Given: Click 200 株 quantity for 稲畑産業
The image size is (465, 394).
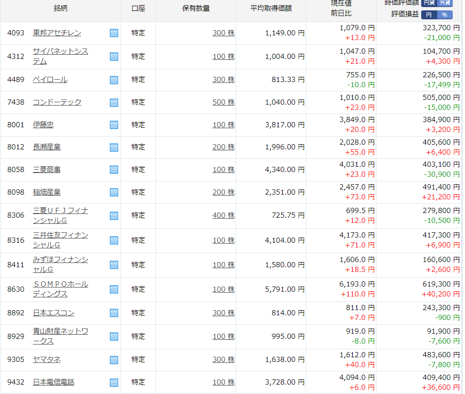Looking at the screenshot, I should tap(224, 192).
